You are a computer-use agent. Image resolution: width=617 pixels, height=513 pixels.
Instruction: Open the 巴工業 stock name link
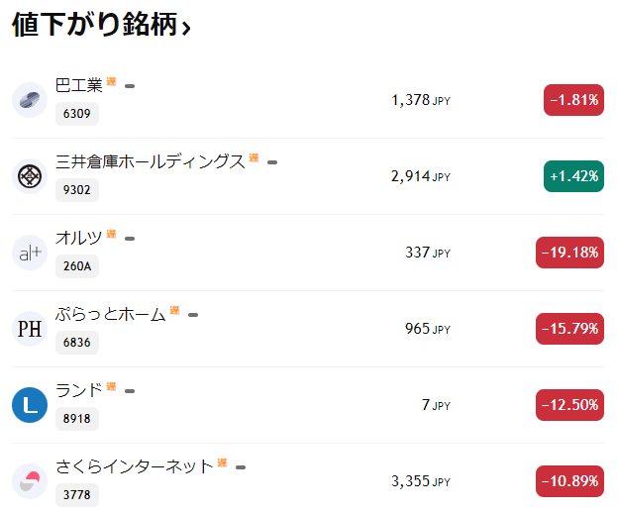pos(79,86)
